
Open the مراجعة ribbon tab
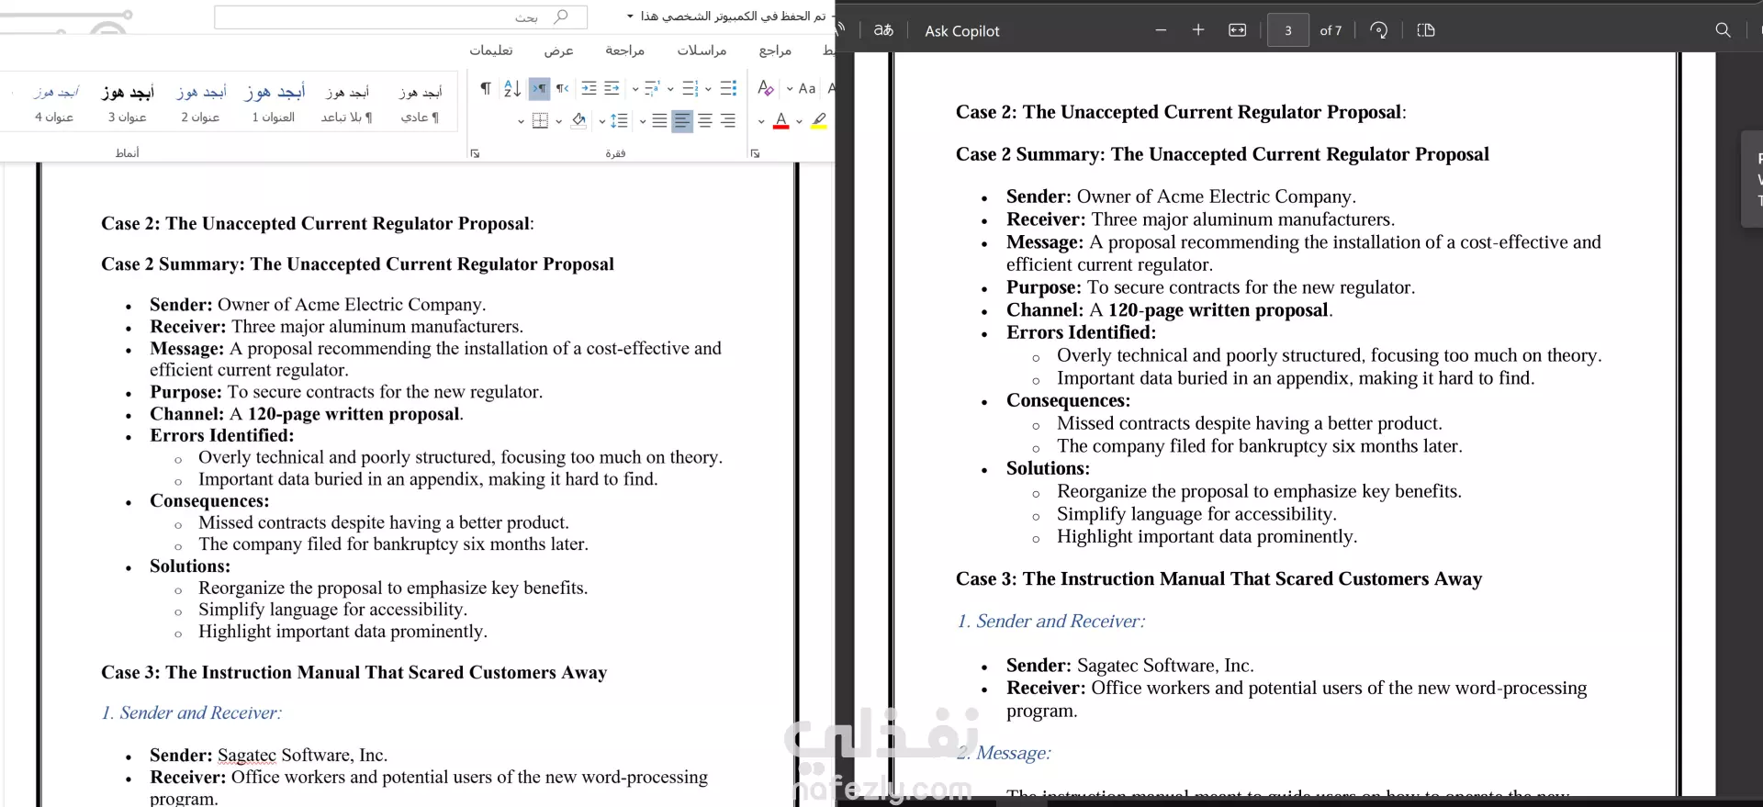(x=624, y=50)
